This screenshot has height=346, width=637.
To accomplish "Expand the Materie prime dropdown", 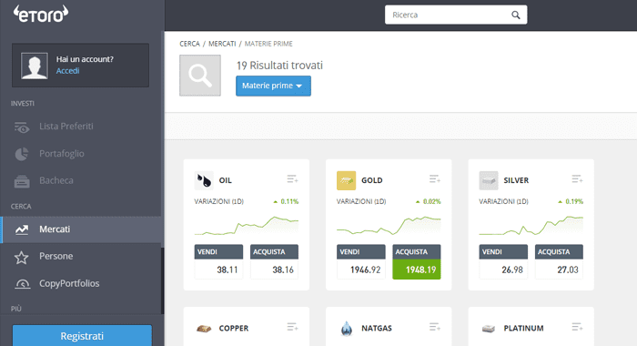I will (x=273, y=86).
